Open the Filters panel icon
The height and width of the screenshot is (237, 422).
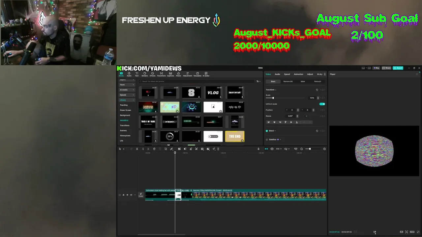178,74
